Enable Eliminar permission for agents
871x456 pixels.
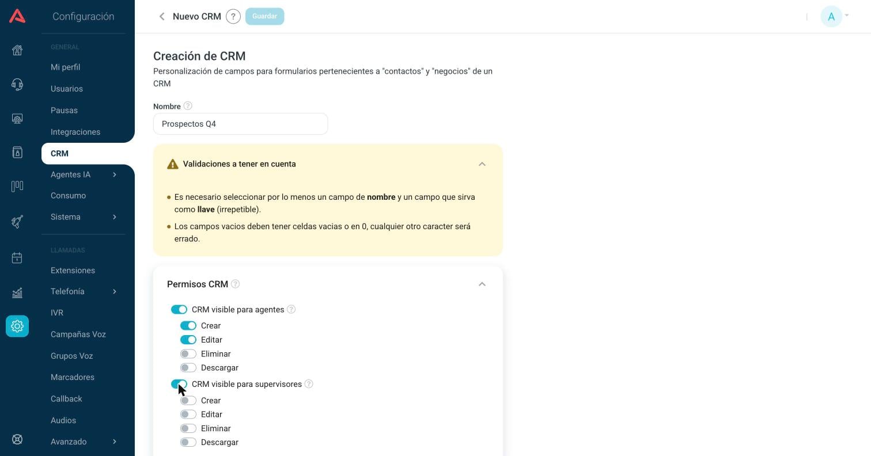click(188, 354)
